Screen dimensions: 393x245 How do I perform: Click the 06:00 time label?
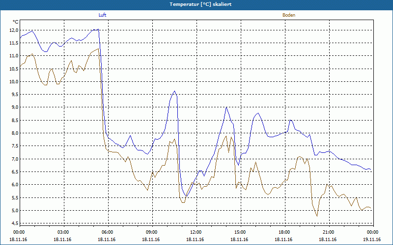point(107,232)
